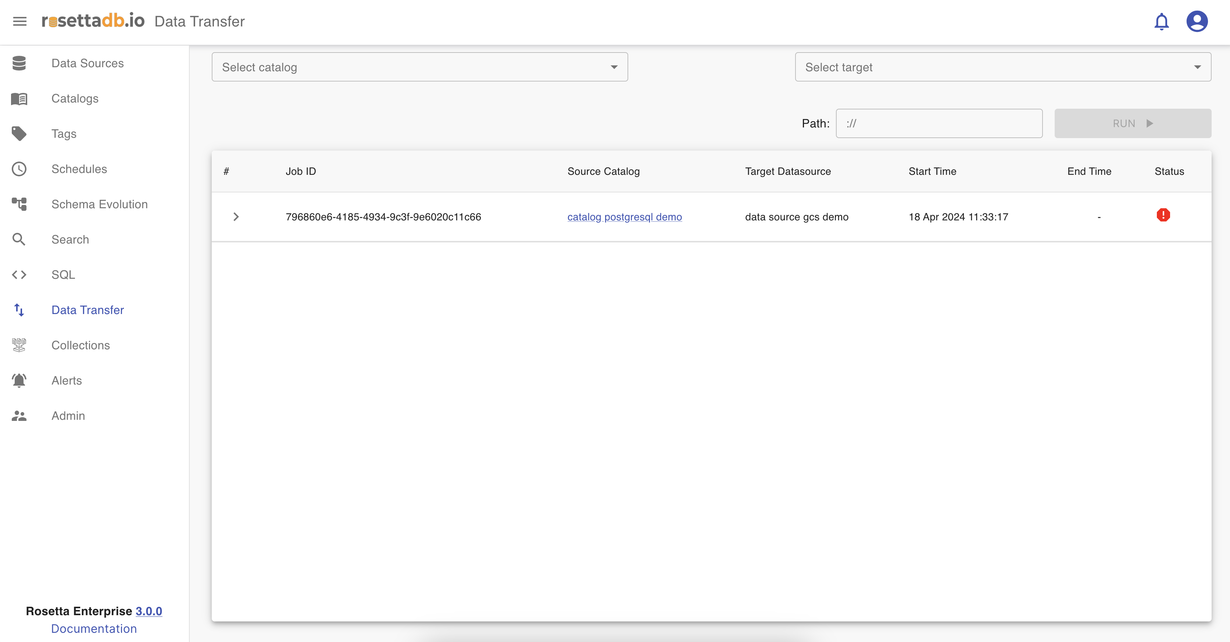This screenshot has height=642, width=1230.
Task: Open the Documentation link
Action: [94, 629]
